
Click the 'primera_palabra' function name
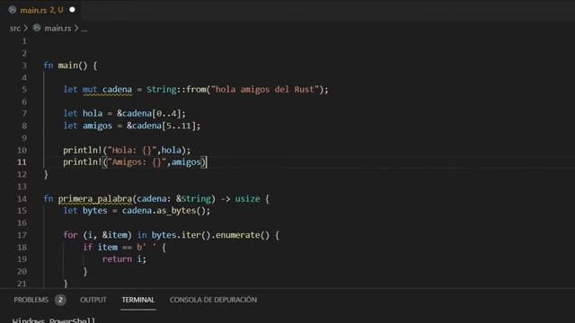95,199
